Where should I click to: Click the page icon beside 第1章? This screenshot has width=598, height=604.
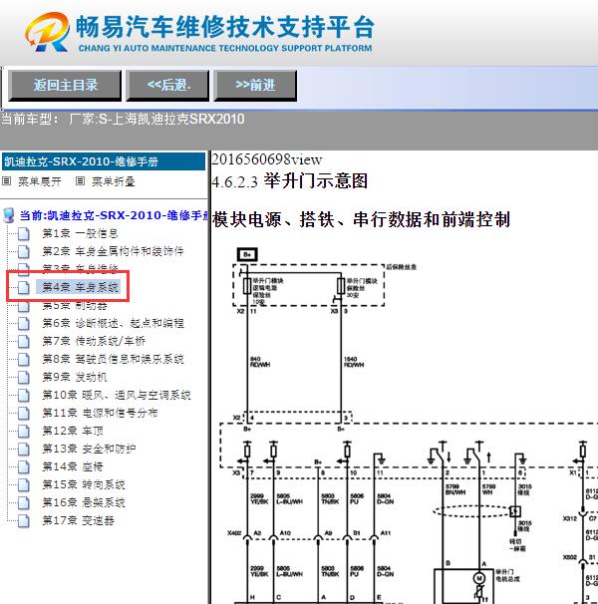(x=24, y=233)
